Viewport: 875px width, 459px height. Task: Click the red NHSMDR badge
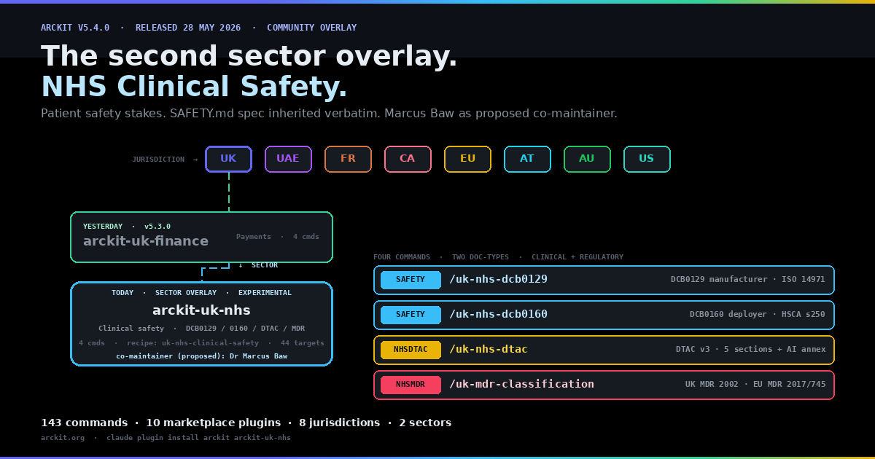[411, 385]
